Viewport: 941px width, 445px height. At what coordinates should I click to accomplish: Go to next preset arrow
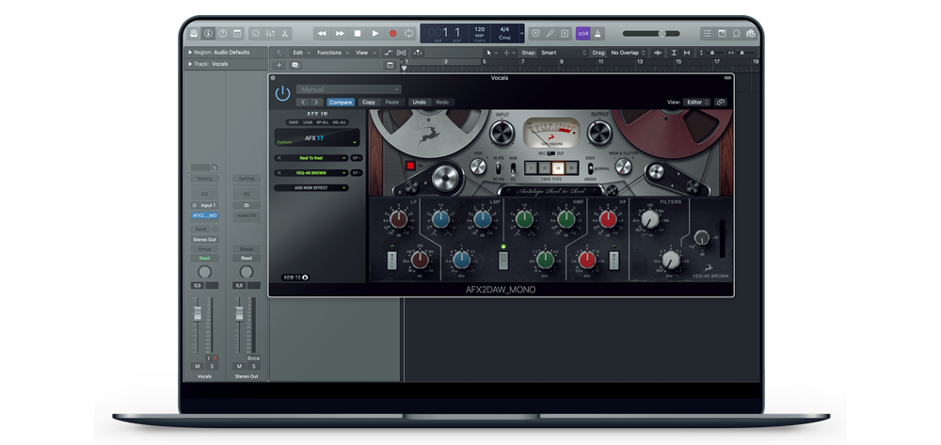point(317,102)
